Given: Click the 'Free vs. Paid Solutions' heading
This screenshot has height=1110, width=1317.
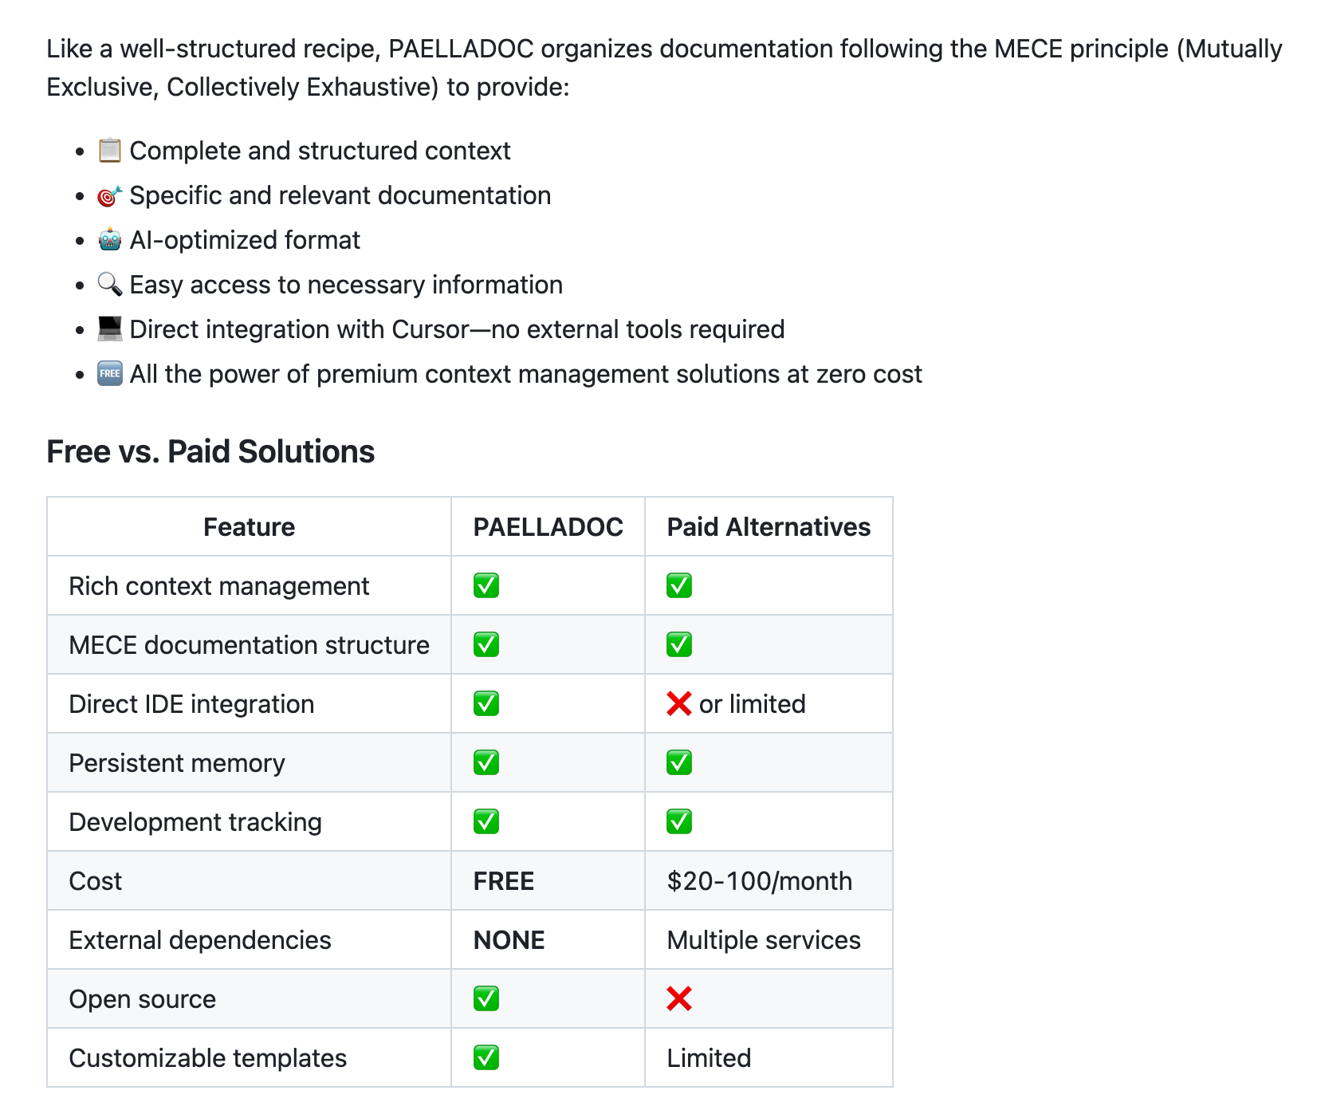Looking at the screenshot, I should [x=210, y=451].
